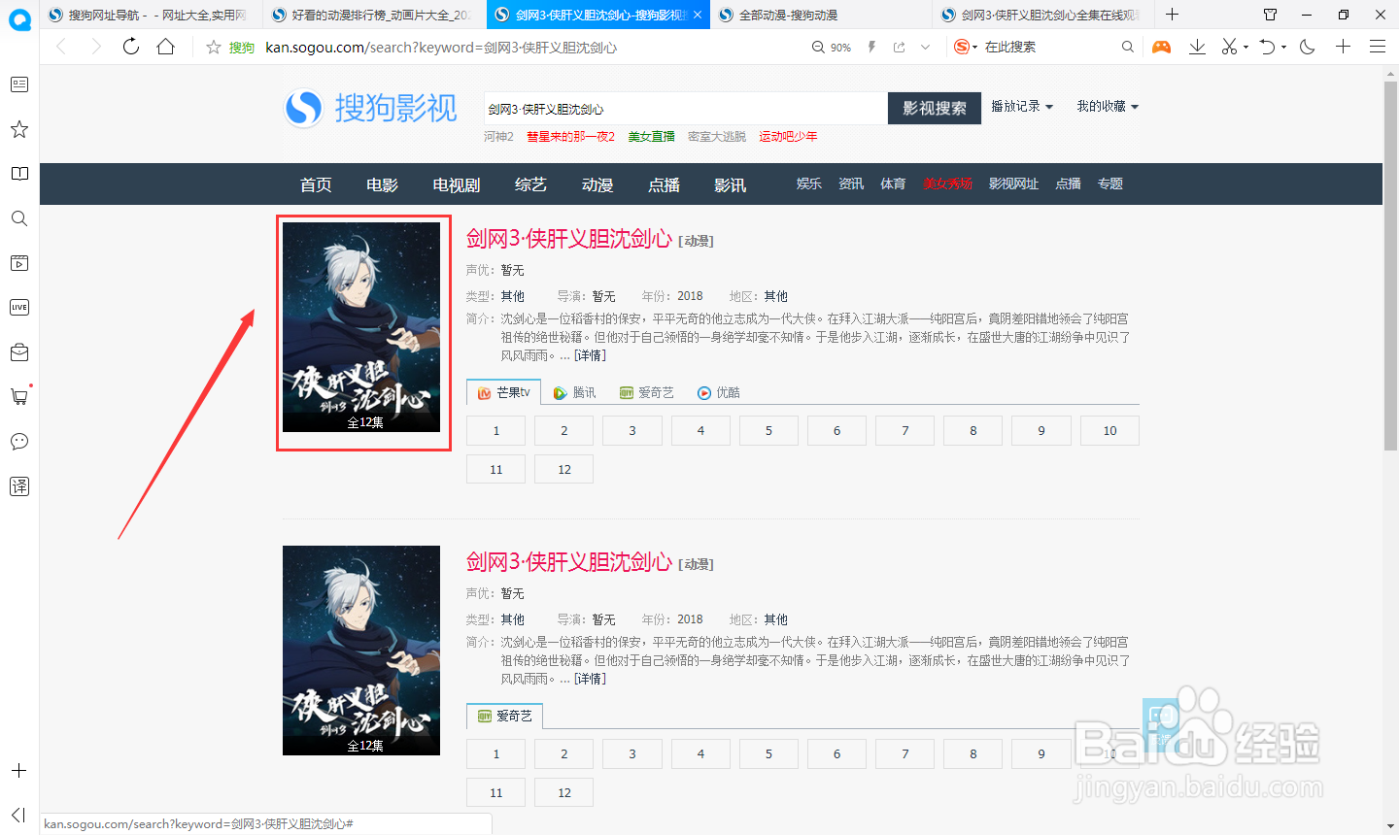Viewport: 1399px width, 835px height.
Task: Open a new browser tab
Action: 1173,15
